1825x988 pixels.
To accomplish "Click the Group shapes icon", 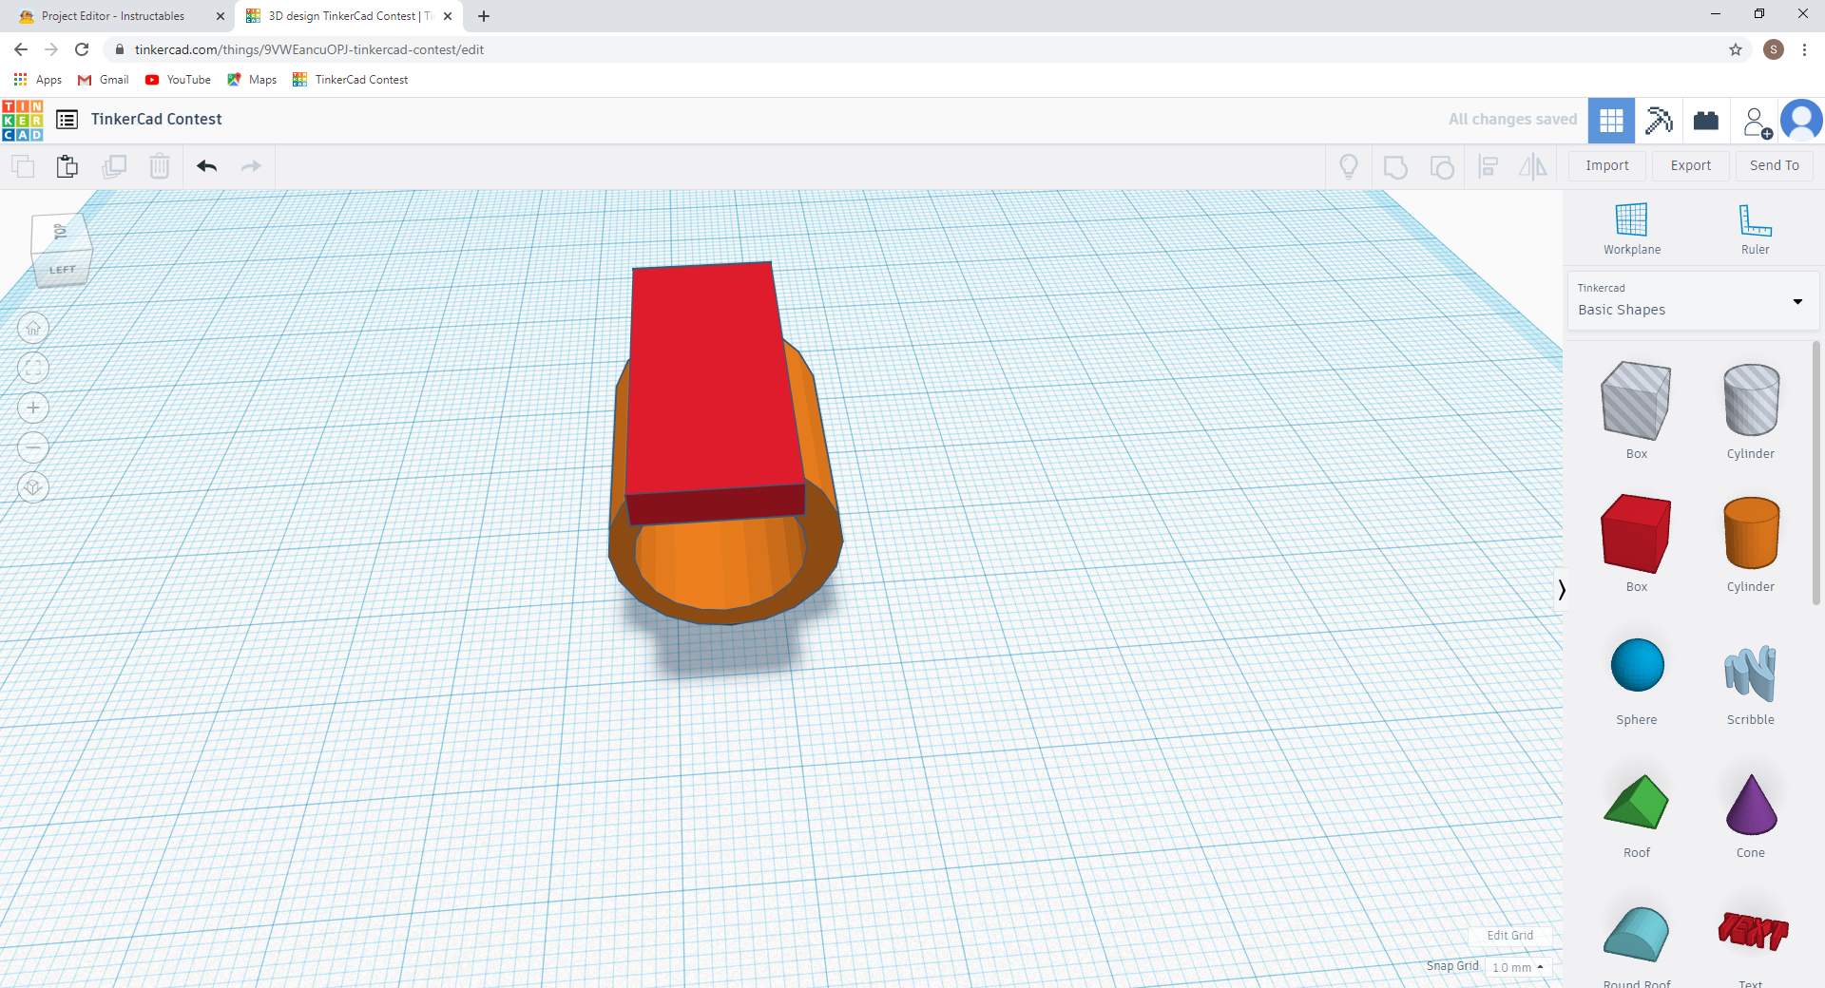I will click(1395, 167).
